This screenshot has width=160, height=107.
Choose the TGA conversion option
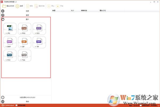pyautogui.click(x=25, y=56)
